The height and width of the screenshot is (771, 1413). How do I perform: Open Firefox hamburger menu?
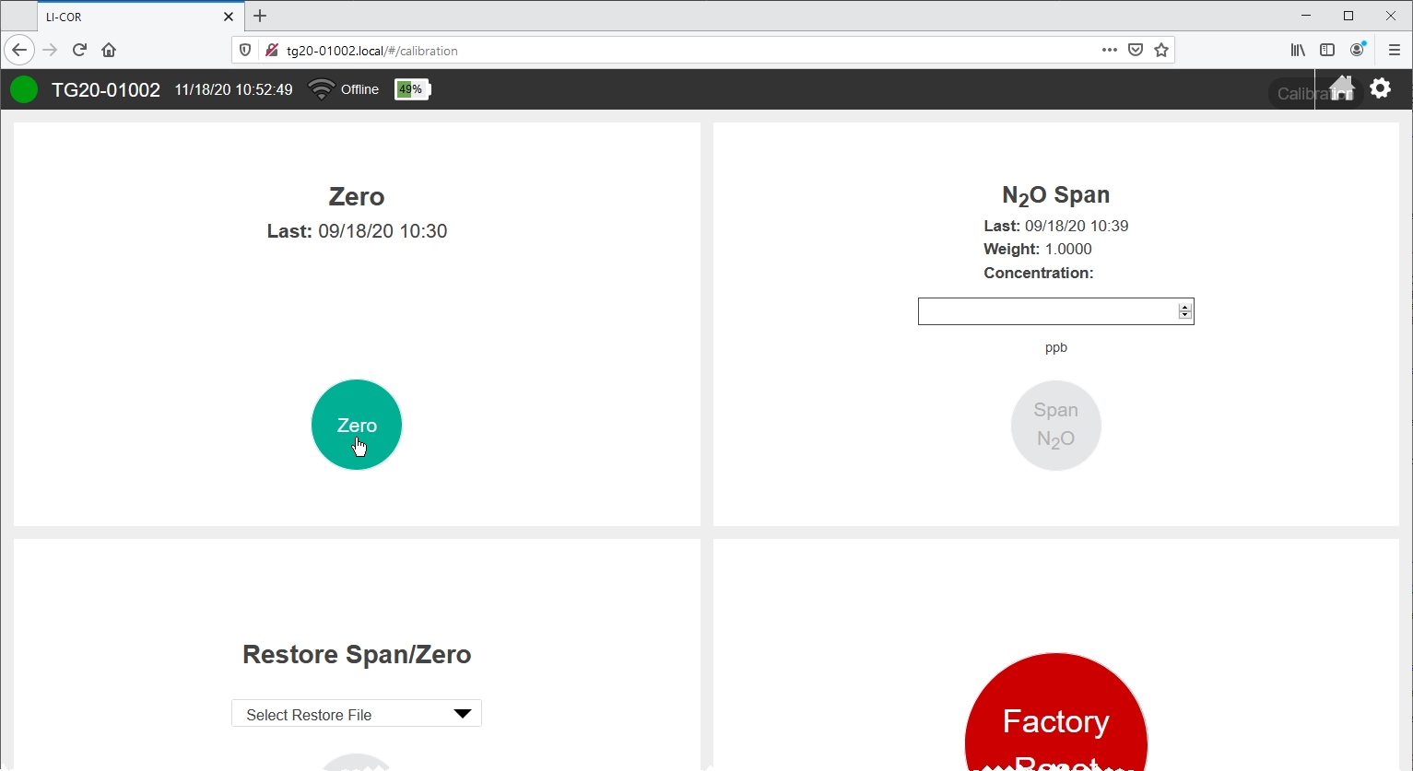click(1394, 50)
